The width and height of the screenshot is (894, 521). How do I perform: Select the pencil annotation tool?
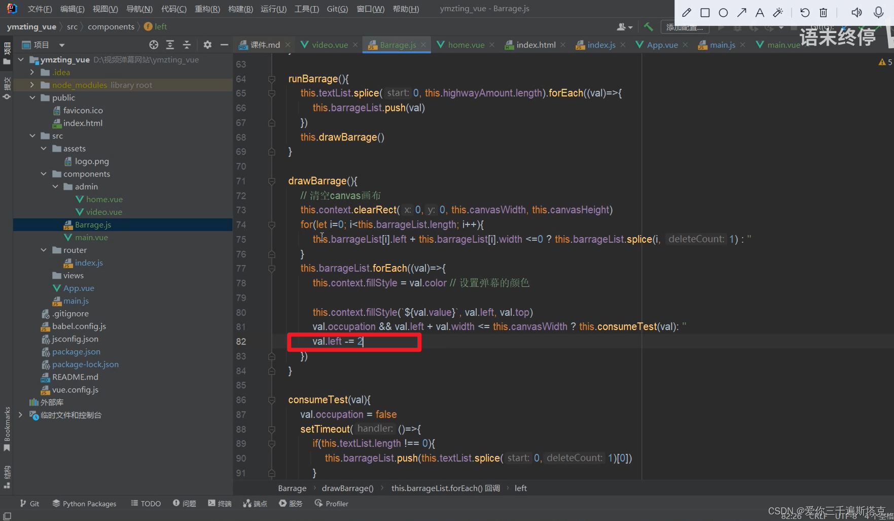pyautogui.click(x=687, y=13)
